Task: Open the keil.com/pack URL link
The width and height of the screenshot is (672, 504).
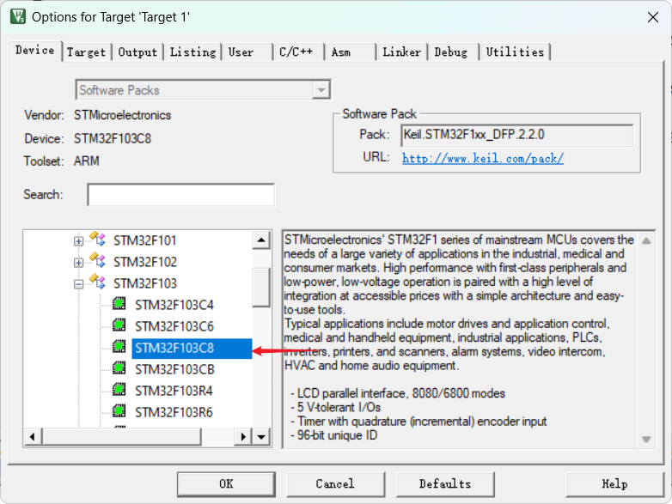Action: pos(483,159)
